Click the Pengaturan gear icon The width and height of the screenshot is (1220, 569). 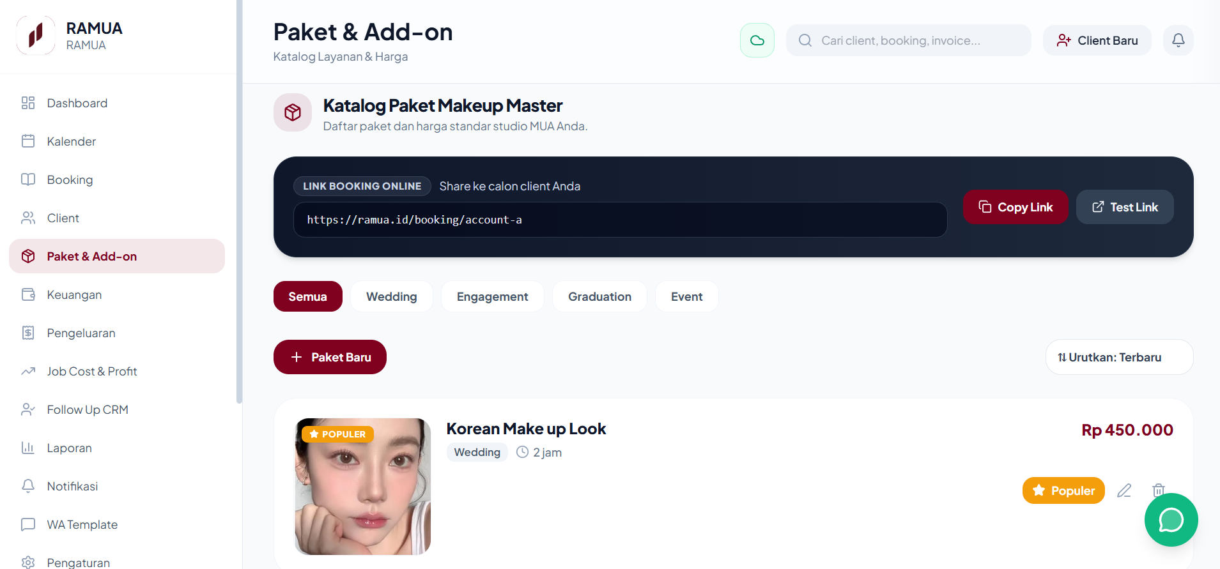[28, 562]
